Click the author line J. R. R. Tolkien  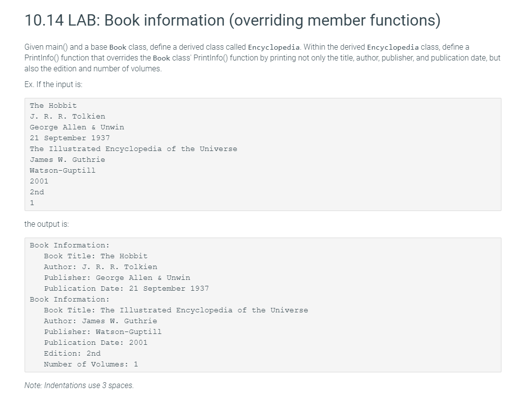coord(67,116)
